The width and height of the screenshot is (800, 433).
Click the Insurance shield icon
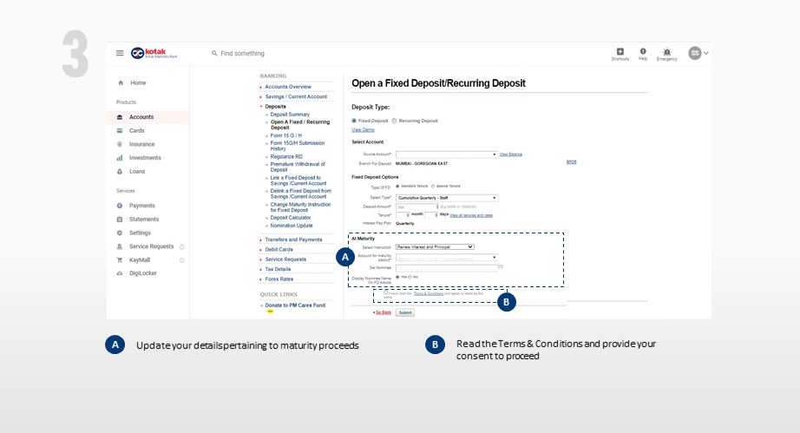tap(120, 144)
